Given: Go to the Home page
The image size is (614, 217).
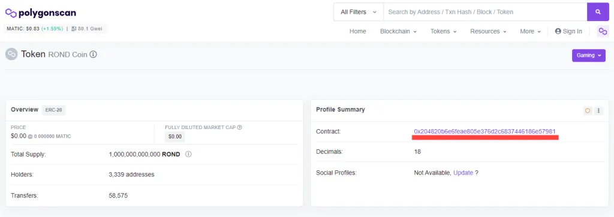Looking at the screenshot, I should (x=357, y=31).
